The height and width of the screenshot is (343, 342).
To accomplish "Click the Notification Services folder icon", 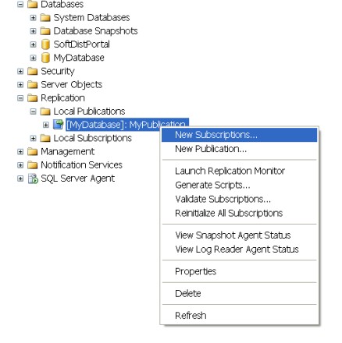I will (33, 165).
